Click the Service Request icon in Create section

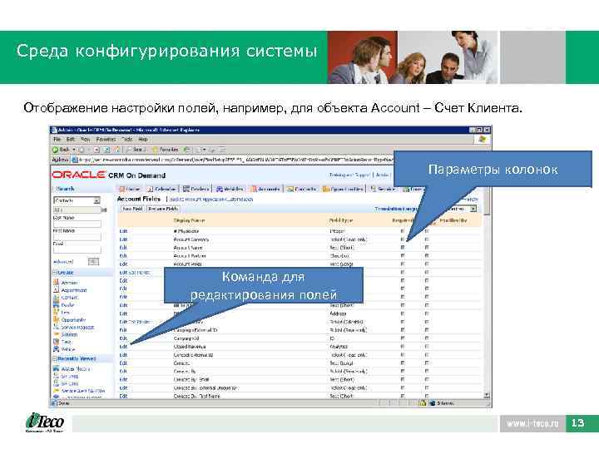(x=57, y=328)
